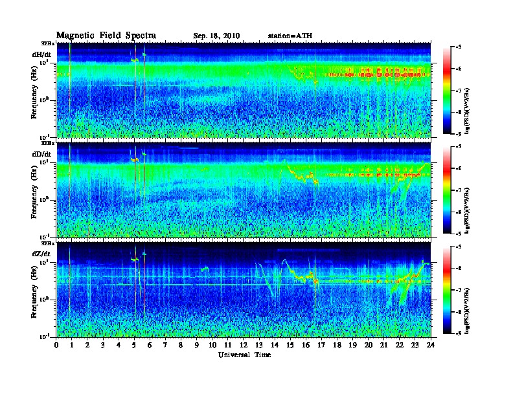Click hour 7 on time axis
This screenshot has height=396, width=513.
[166, 346]
